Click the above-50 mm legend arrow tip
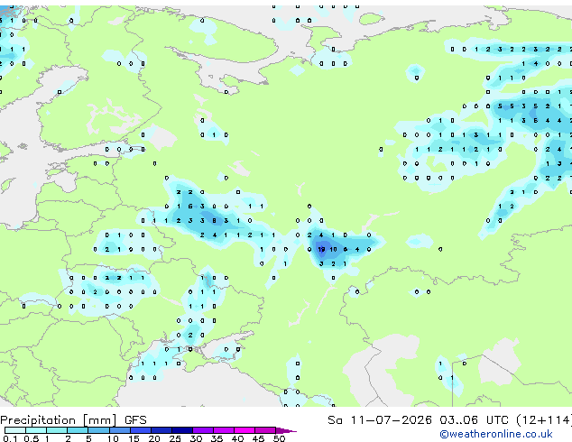This screenshot has width=572, height=442. (x=286, y=430)
